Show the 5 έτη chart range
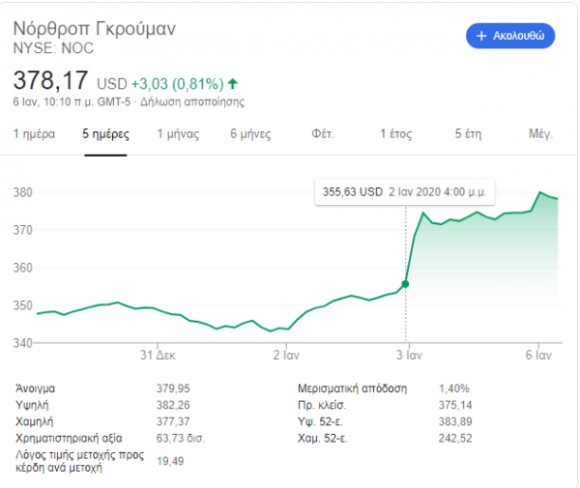This screenshot has width=580, height=488. [x=468, y=133]
